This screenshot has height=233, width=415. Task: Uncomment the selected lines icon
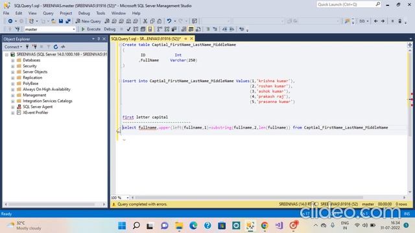(215, 29)
